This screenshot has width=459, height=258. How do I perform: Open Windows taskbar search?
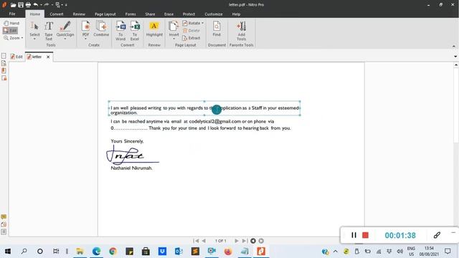[x=24, y=252]
